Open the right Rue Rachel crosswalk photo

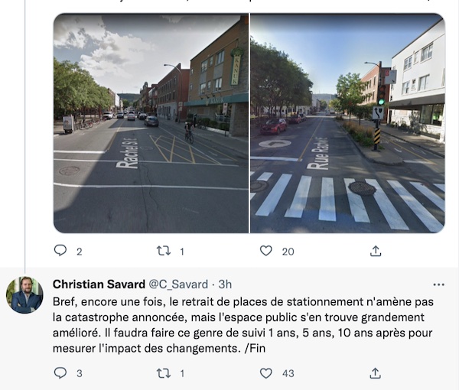(347, 123)
